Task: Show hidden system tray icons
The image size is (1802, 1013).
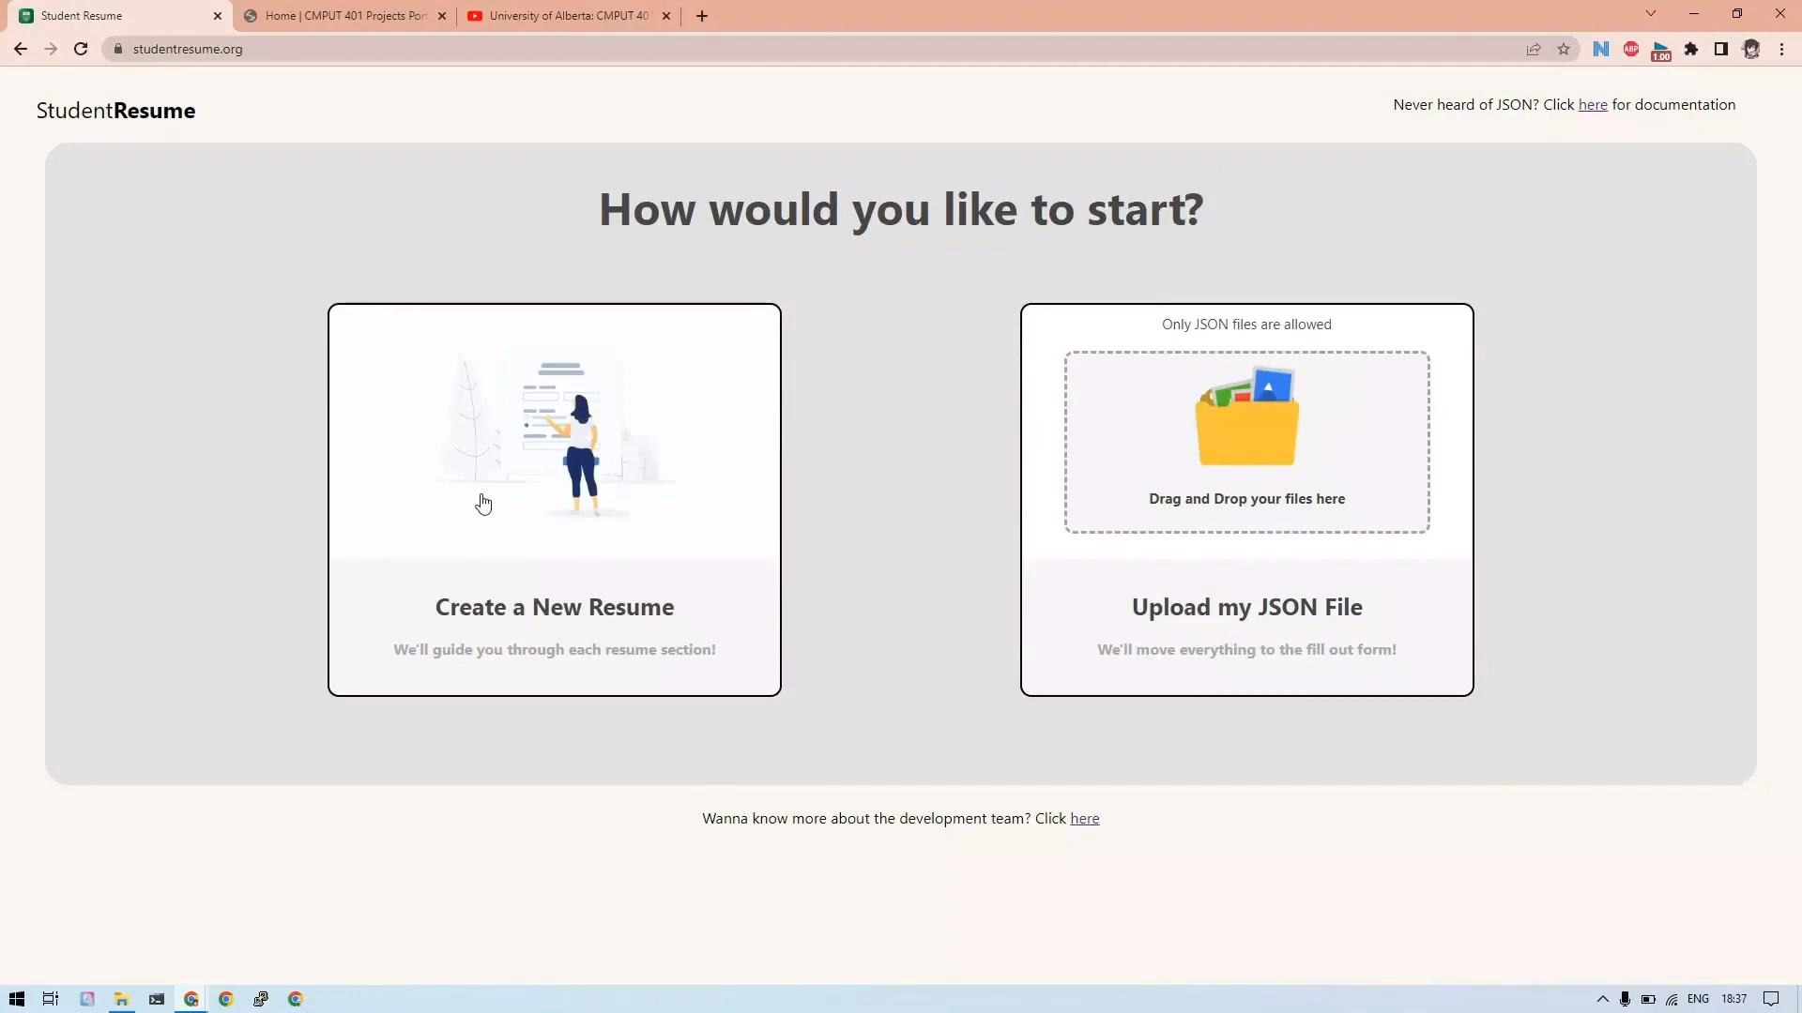Action: [1602, 999]
